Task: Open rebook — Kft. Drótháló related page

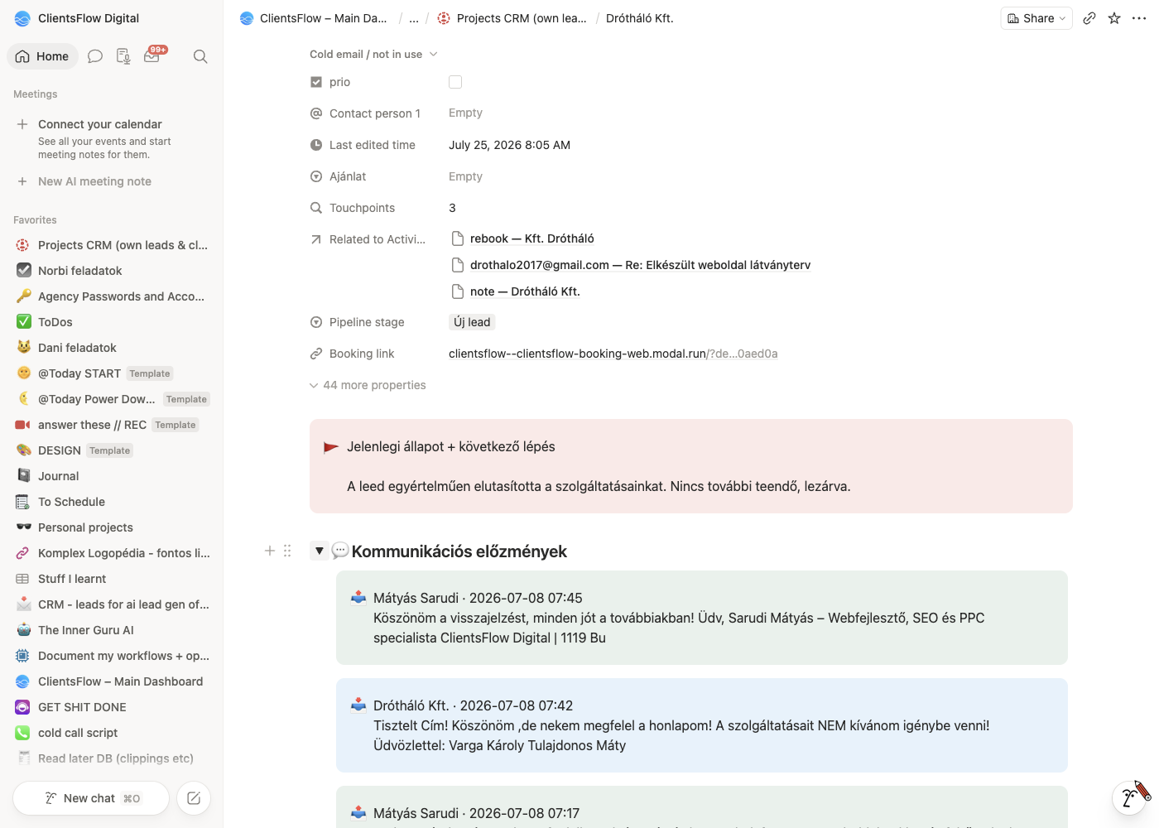Action: click(531, 238)
